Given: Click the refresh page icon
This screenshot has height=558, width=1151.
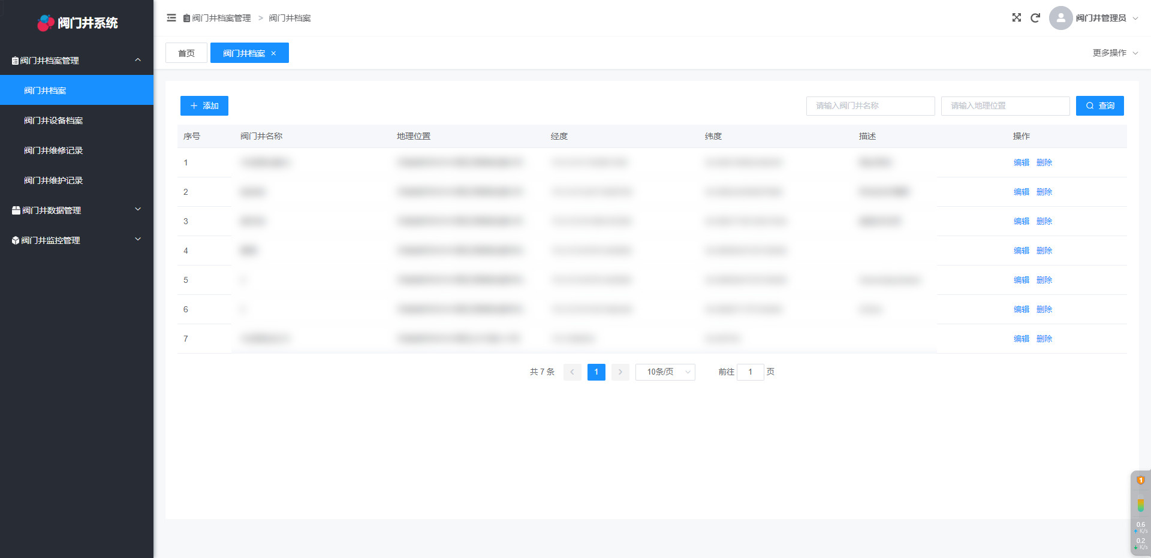Looking at the screenshot, I should point(1035,18).
